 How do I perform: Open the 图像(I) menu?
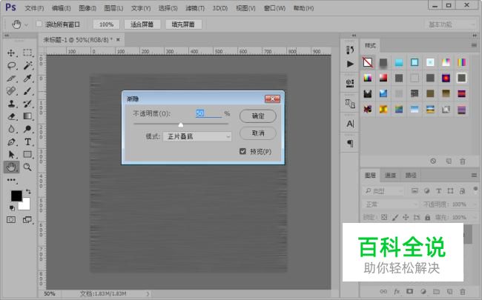coord(88,8)
